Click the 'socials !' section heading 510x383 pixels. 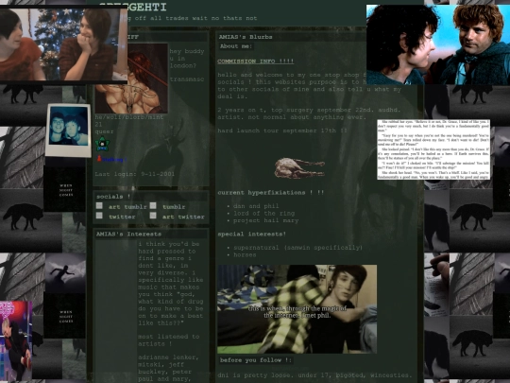coord(113,197)
